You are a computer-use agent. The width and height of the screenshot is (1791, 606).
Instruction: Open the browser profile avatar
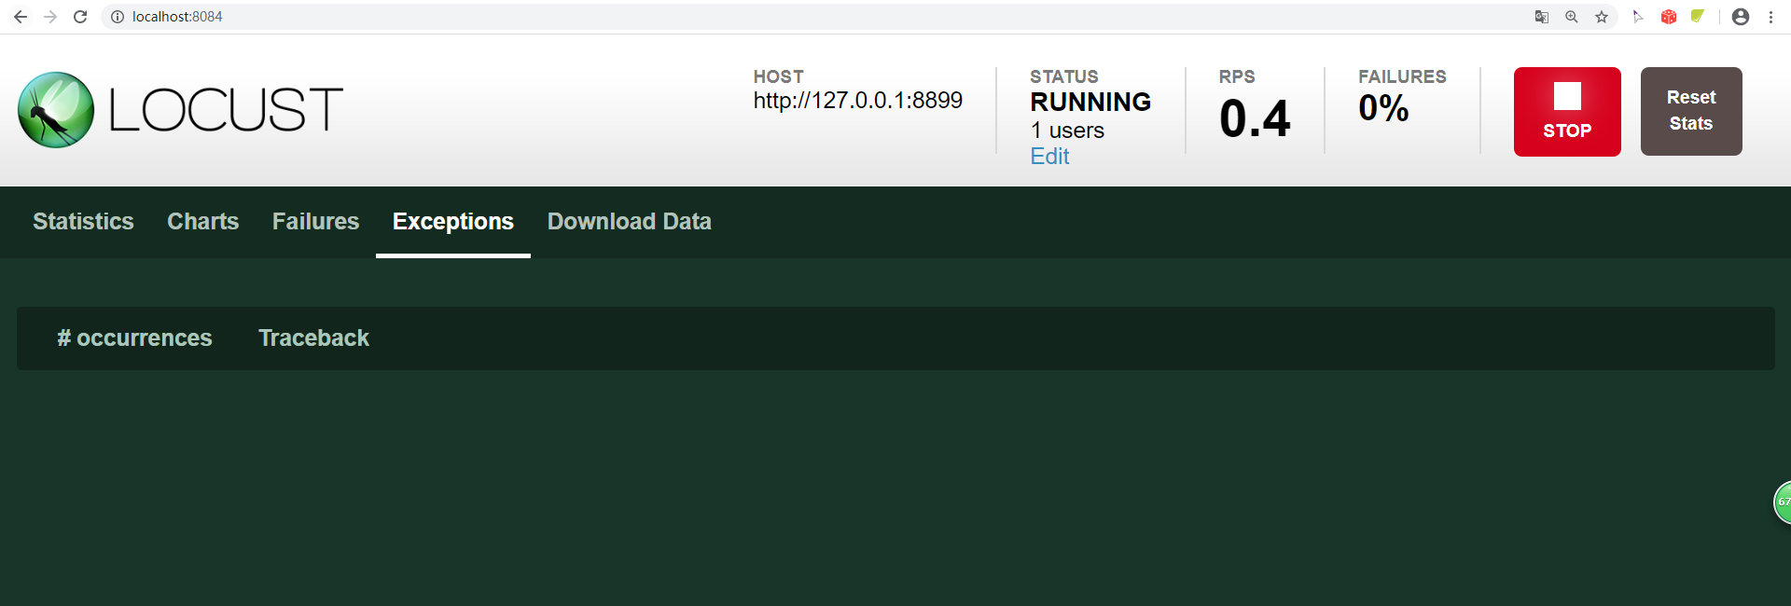[x=1740, y=17]
